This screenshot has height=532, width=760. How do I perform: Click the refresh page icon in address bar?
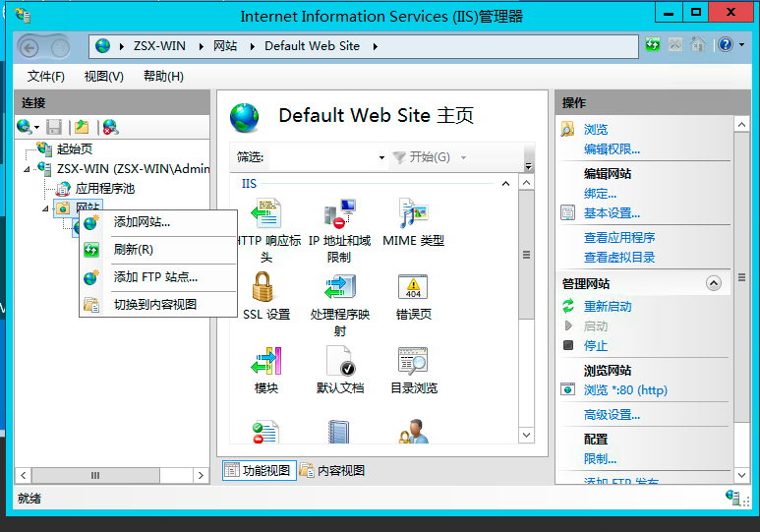[x=653, y=45]
